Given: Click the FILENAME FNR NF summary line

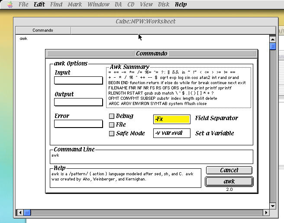Looking at the screenshot, I should click(x=170, y=88).
